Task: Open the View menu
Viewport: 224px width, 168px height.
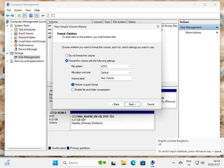Action: tap(28, 10)
